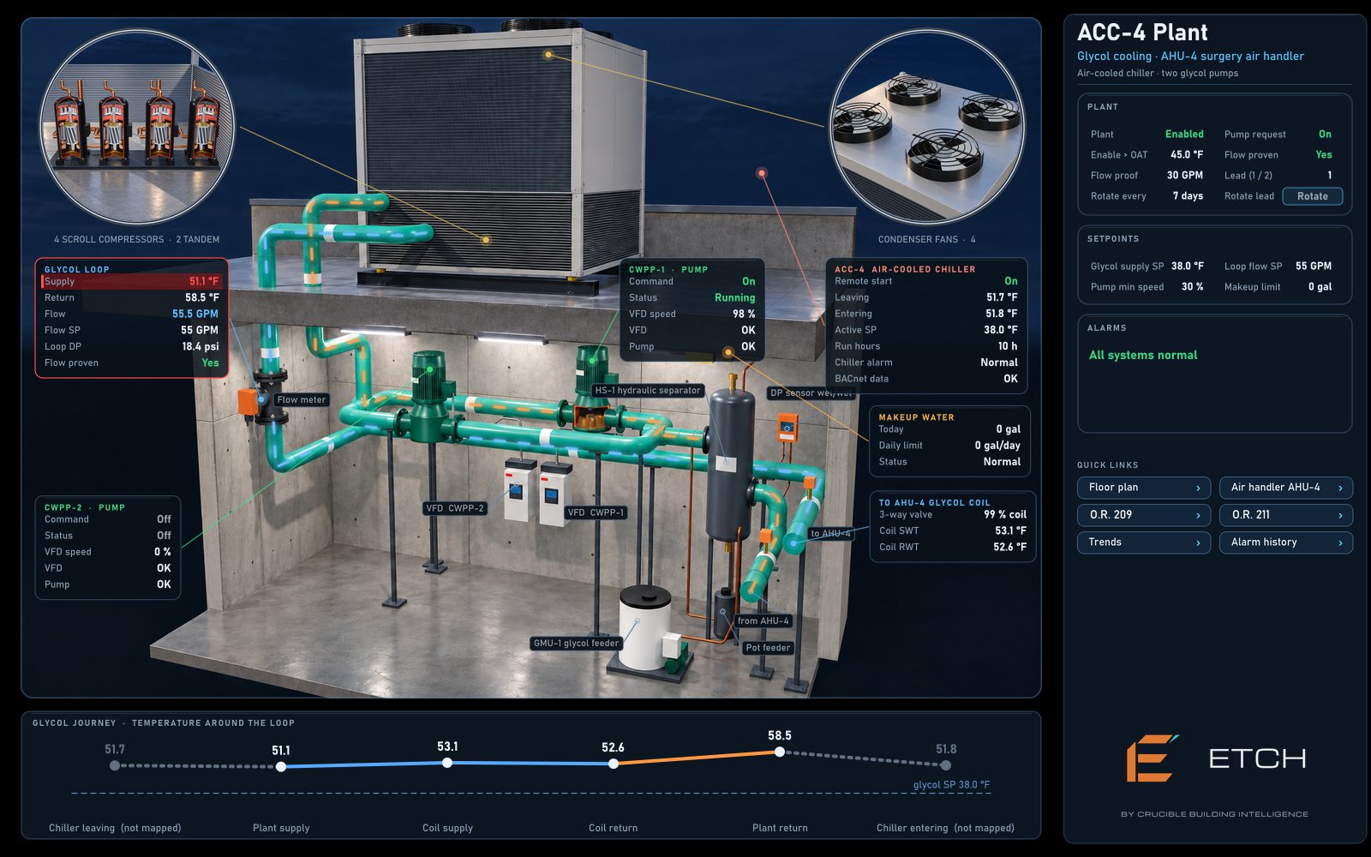The height and width of the screenshot is (857, 1371).
Task: Select the Coil supply 53.1 journey marker
Action: tap(447, 763)
